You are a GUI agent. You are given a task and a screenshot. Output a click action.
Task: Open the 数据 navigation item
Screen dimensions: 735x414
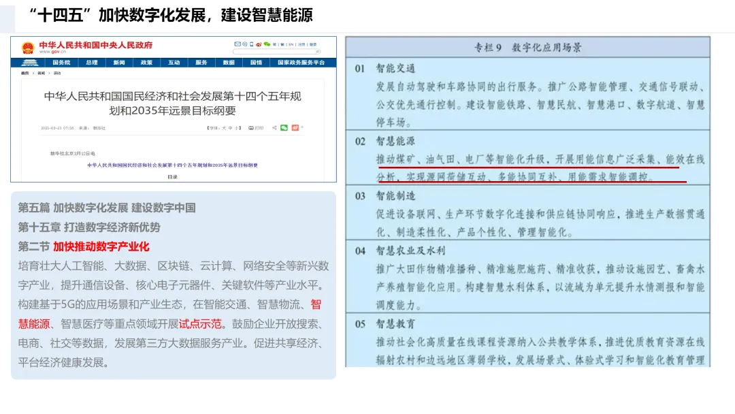point(229,63)
